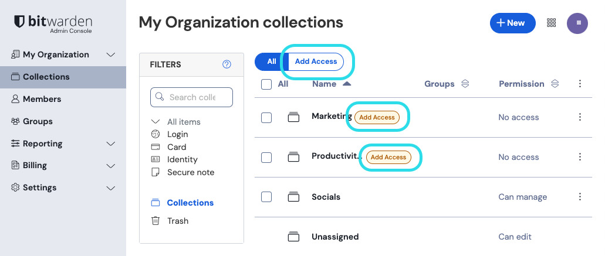
Task: Open the app switcher grid icon
Action: click(x=551, y=23)
